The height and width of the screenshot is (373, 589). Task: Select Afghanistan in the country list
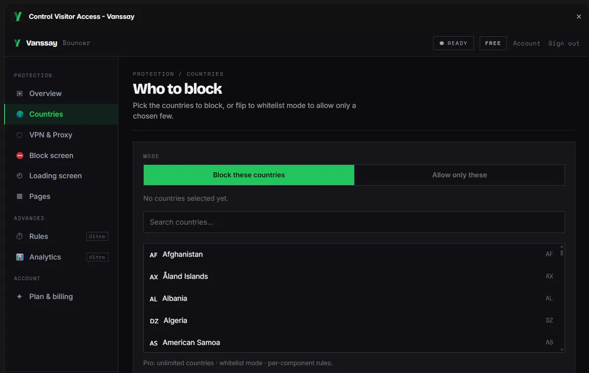(x=351, y=254)
